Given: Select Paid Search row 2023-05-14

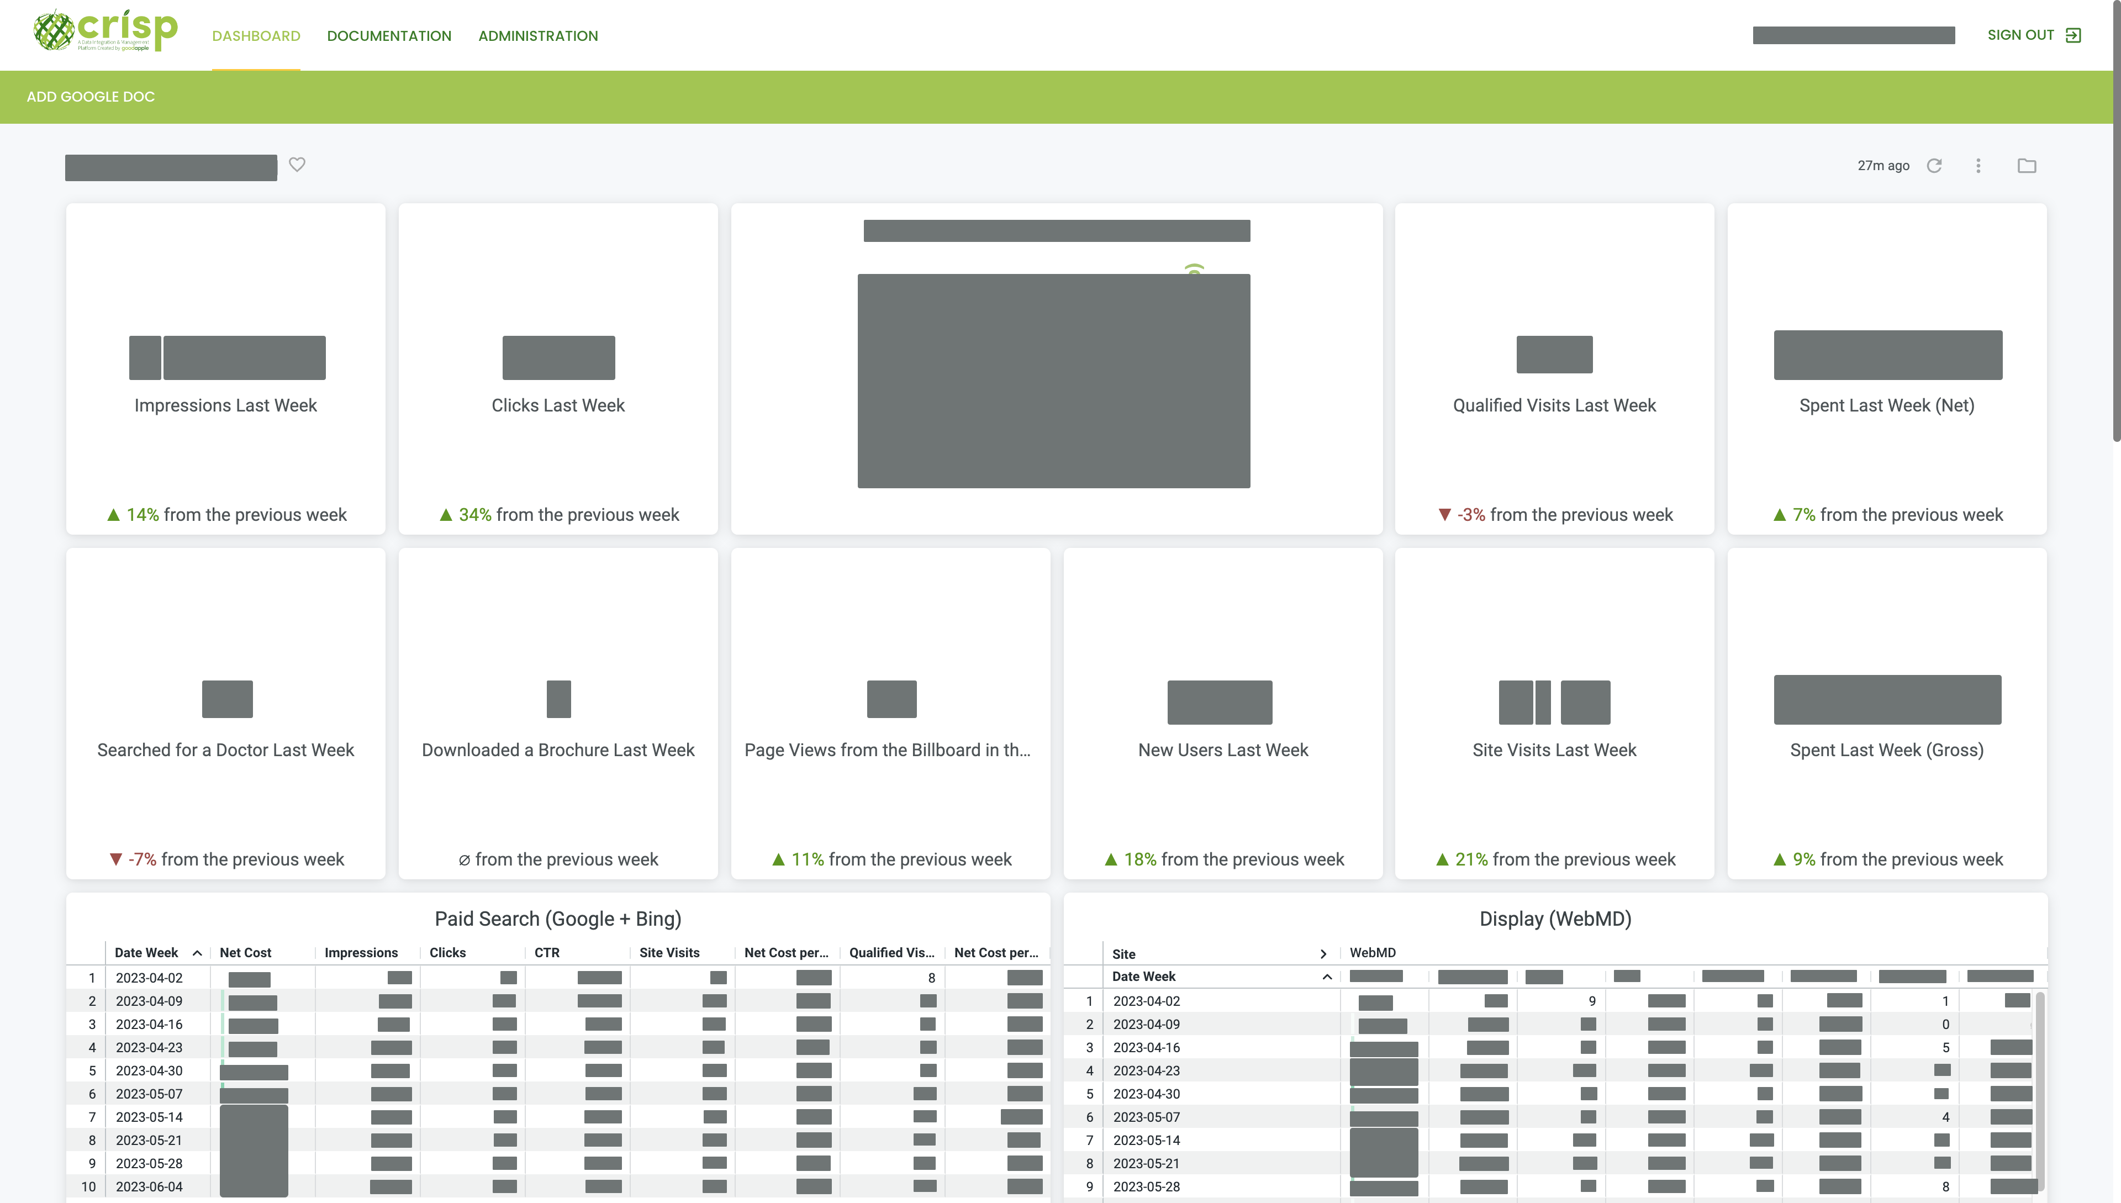Looking at the screenshot, I should coord(558,1116).
